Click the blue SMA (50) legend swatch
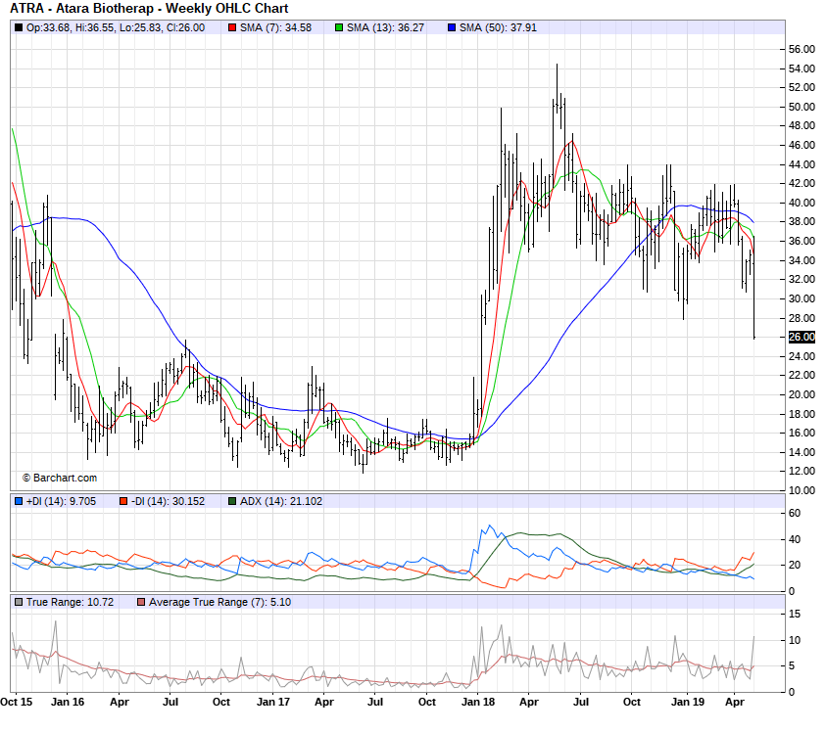Screen dimensions: 826x732 tap(452, 27)
